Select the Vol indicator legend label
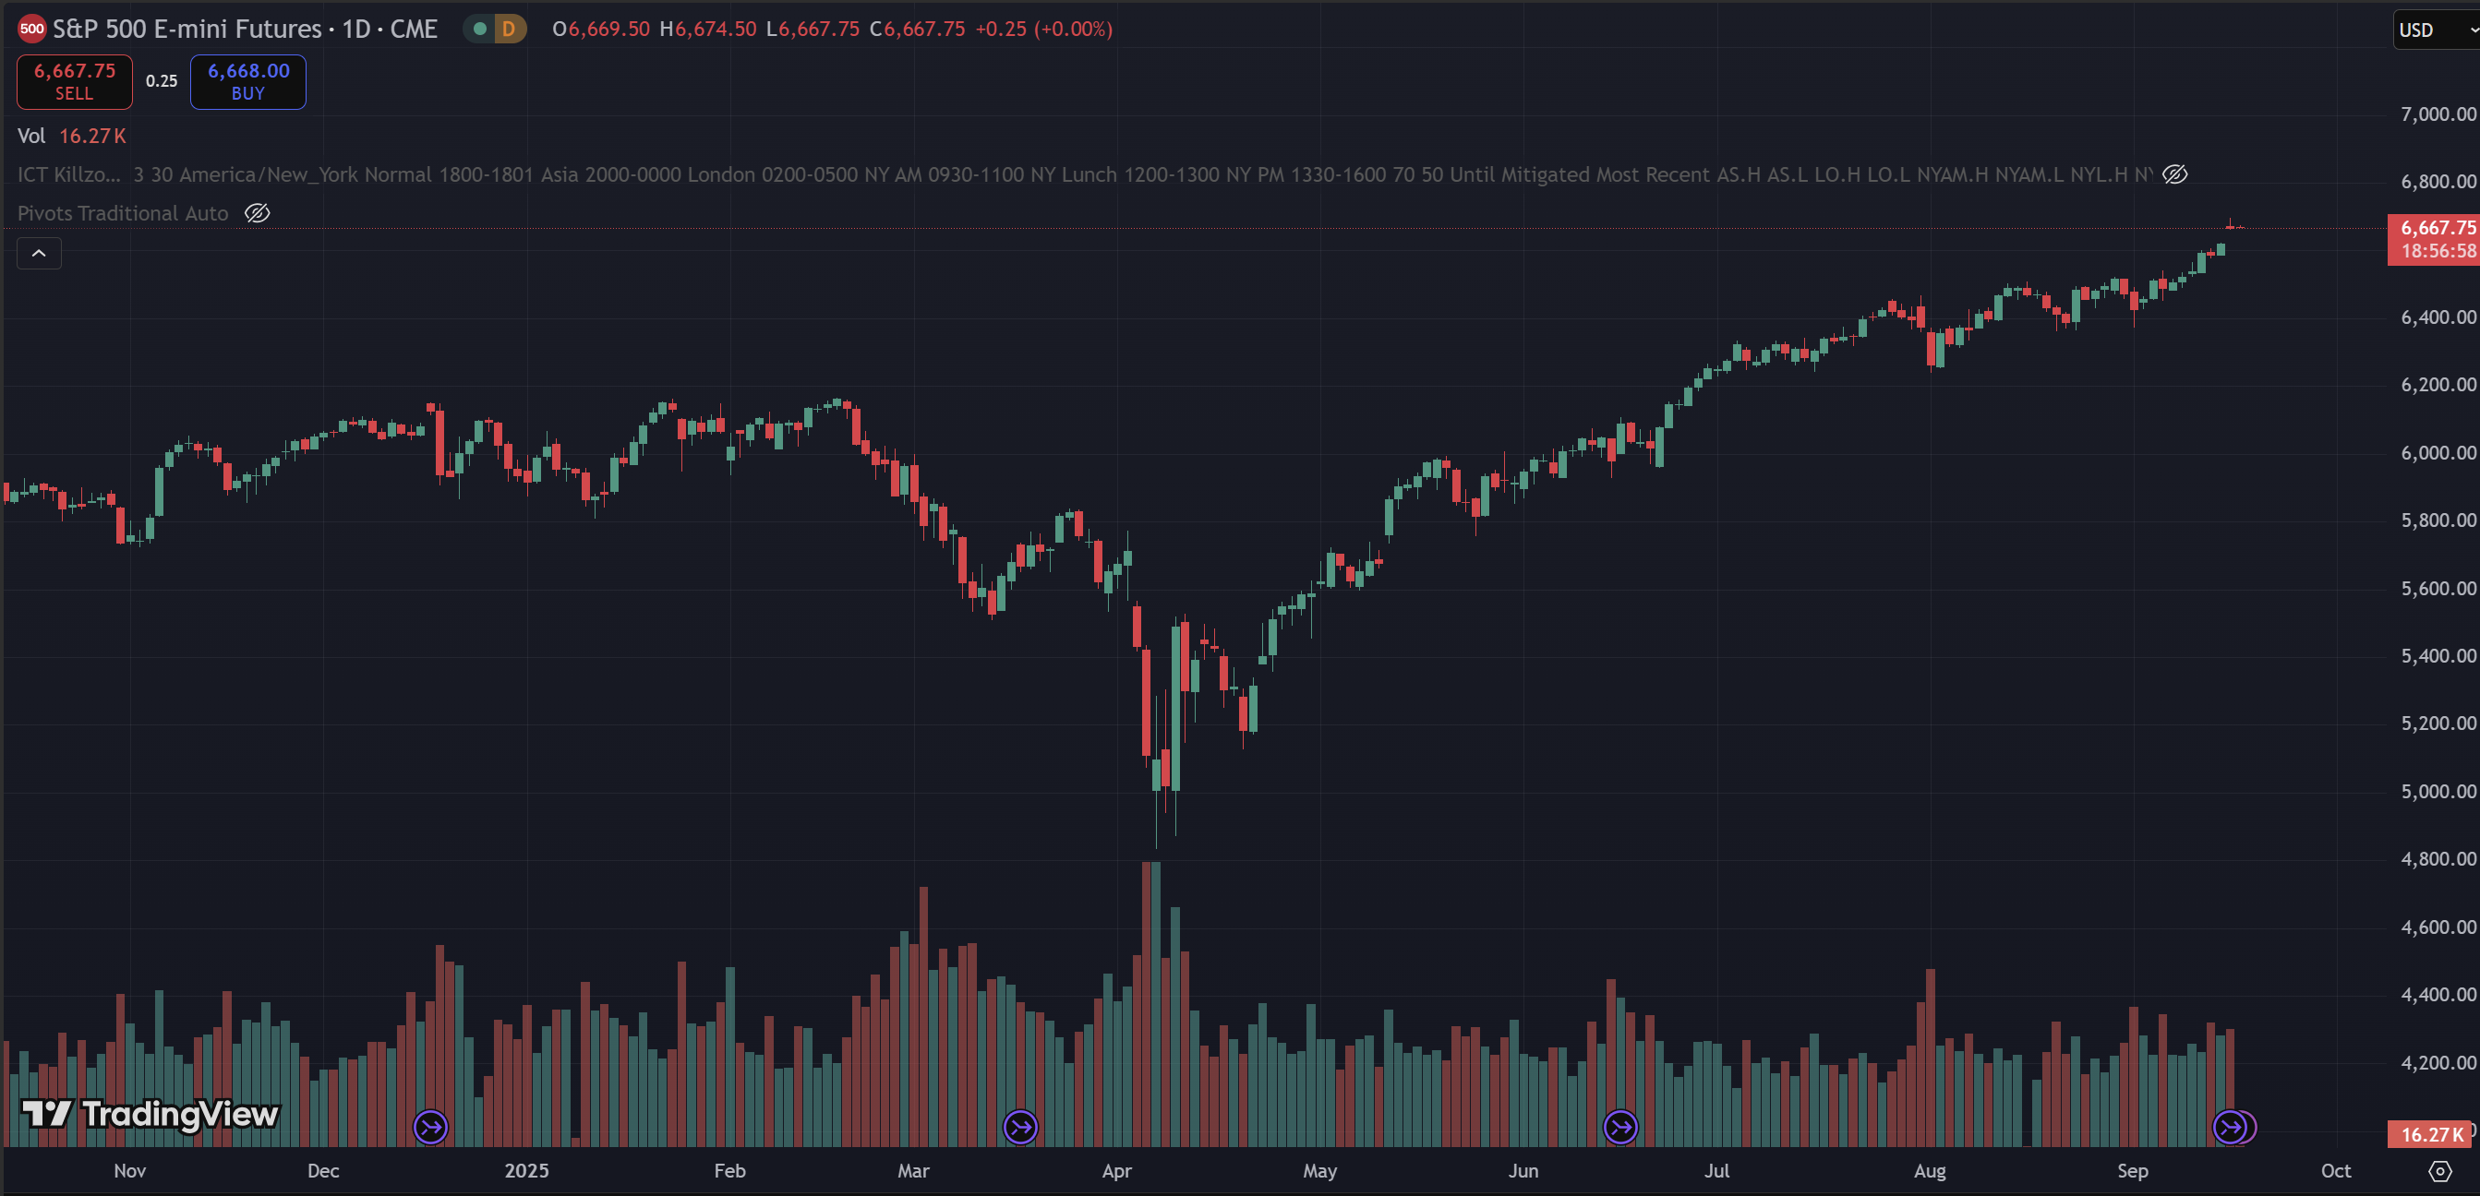The height and width of the screenshot is (1196, 2480). click(x=31, y=136)
